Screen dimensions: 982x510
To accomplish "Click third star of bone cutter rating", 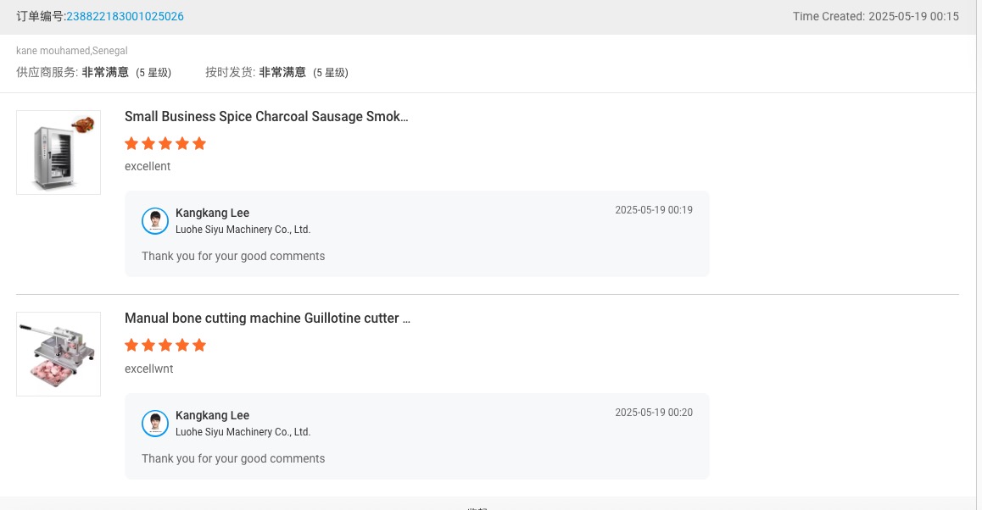I will [x=165, y=346].
